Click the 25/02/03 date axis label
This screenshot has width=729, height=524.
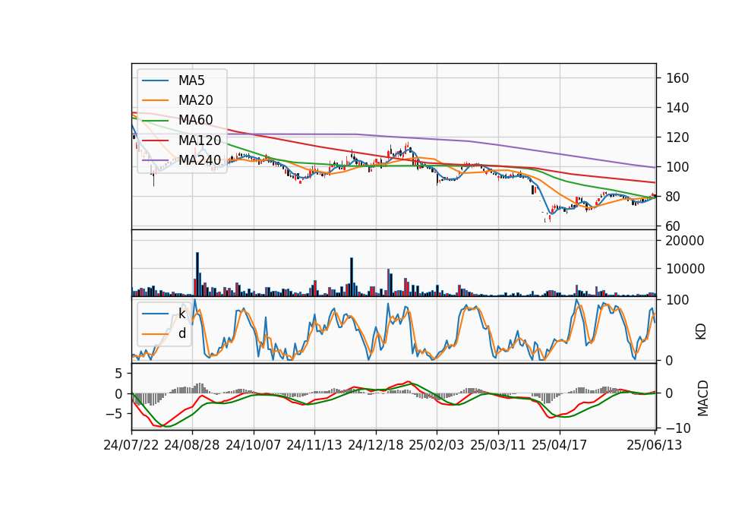tap(437, 445)
